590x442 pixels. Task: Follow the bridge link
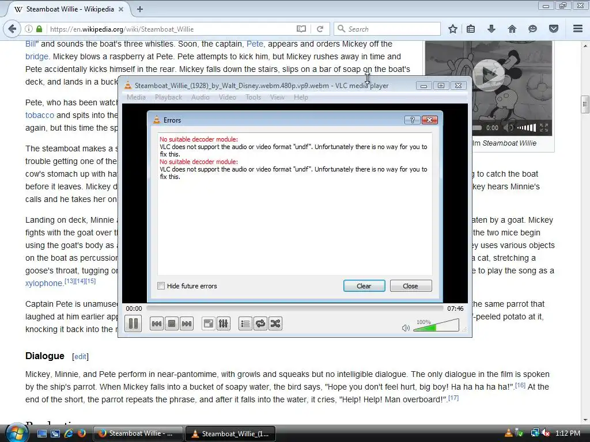pyautogui.click(x=36, y=57)
